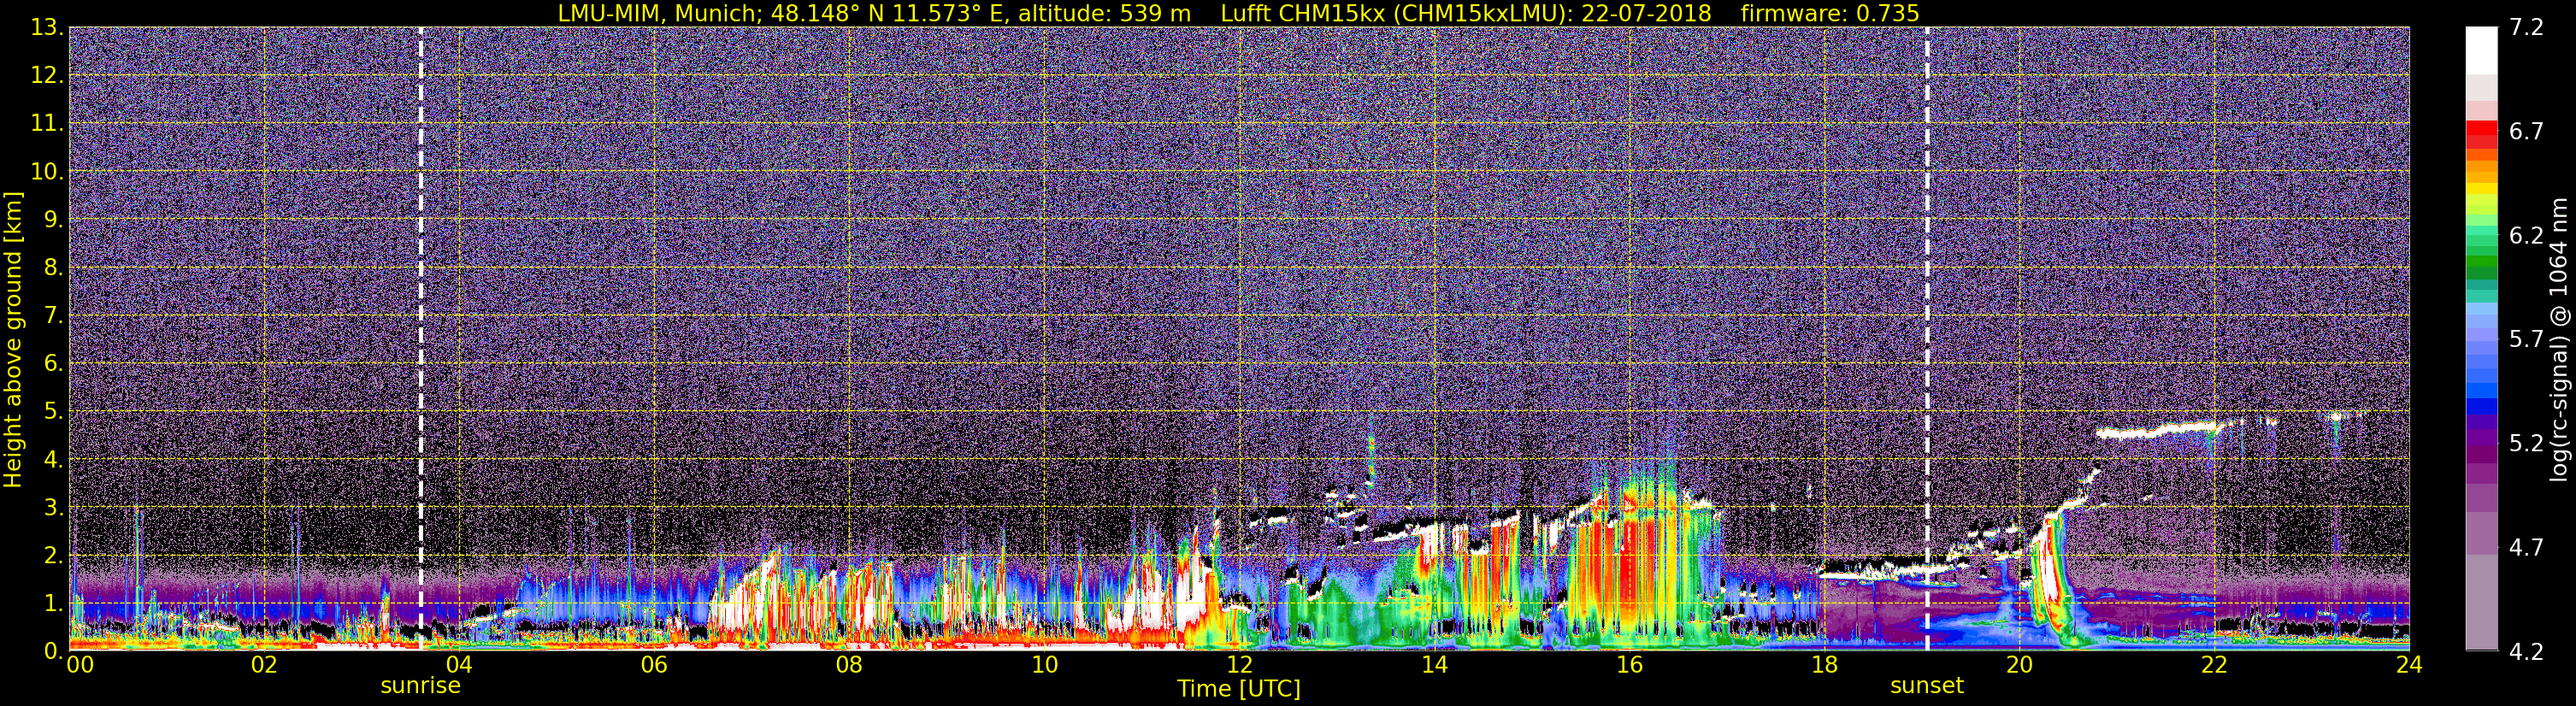Click the time axis tick label '08'
This screenshot has width=2576, height=706.
848,666
